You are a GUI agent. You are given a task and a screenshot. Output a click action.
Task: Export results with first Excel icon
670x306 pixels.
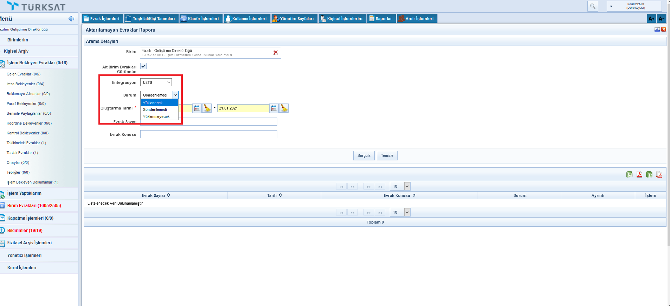point(629,174)
